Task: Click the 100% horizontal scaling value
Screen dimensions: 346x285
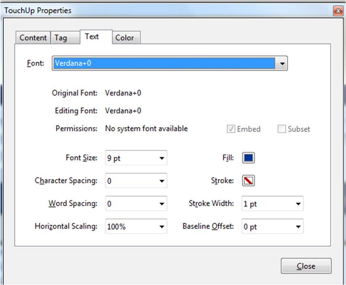Action: [131, 227]
